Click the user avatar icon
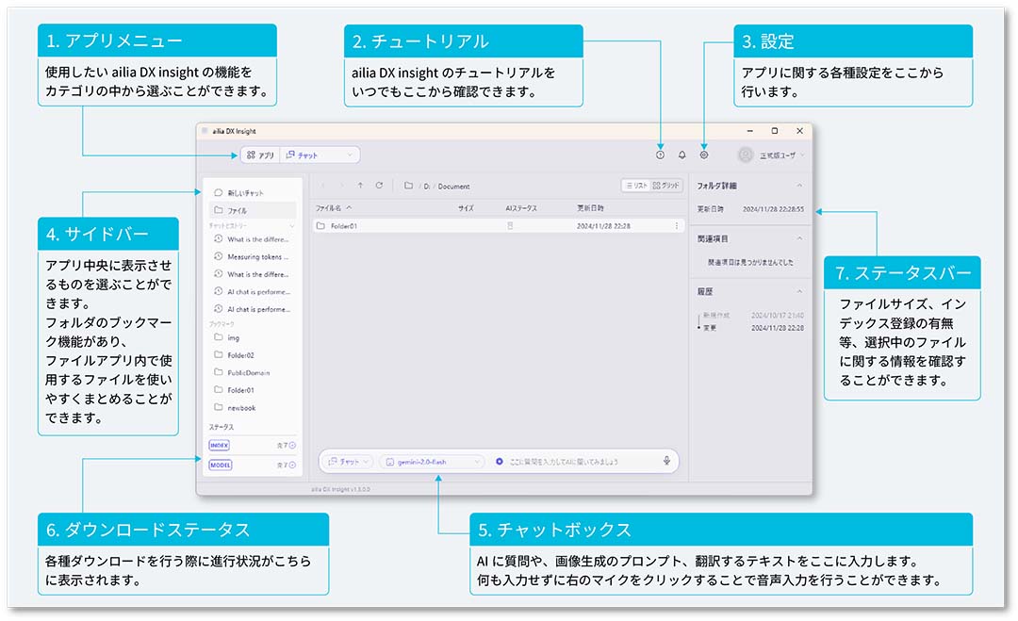Viewport: 1018px width, 621px height. coord(746,155)
